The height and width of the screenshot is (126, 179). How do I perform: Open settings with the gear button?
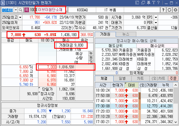click(175, 10)
